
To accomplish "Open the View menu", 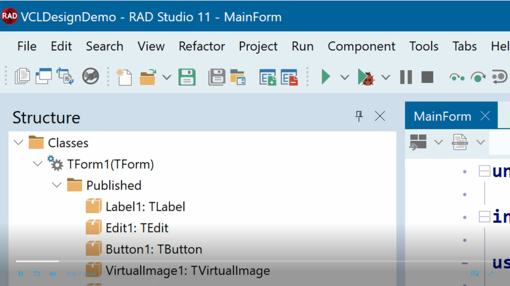I will point(151,47).
